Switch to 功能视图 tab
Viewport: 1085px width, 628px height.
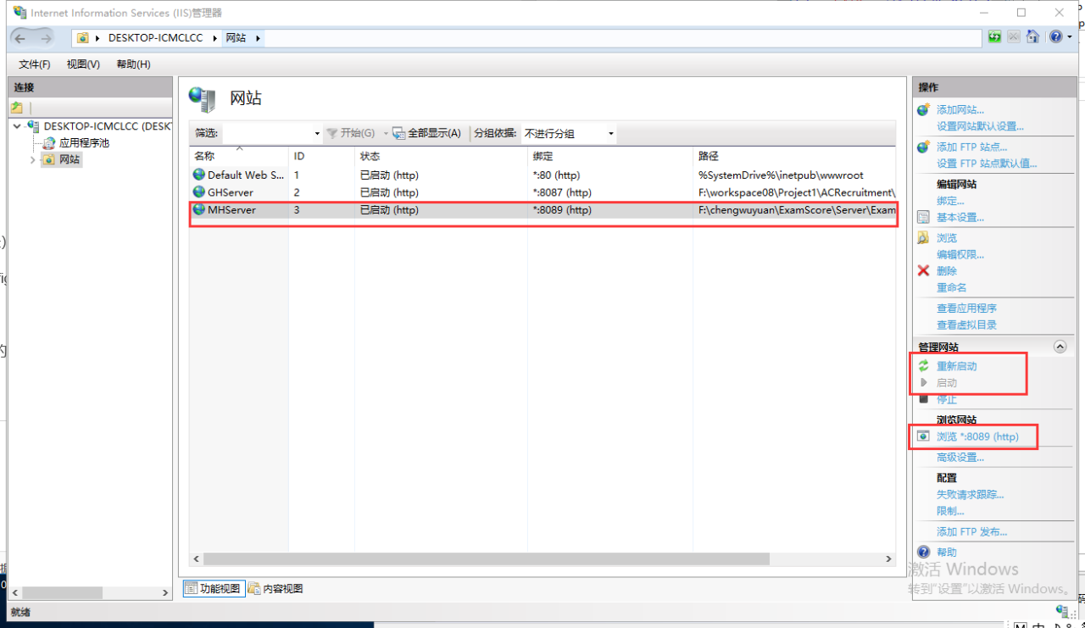coord(214,589)
